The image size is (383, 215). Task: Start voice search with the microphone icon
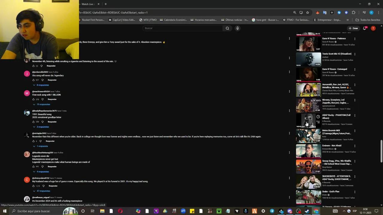238,28
